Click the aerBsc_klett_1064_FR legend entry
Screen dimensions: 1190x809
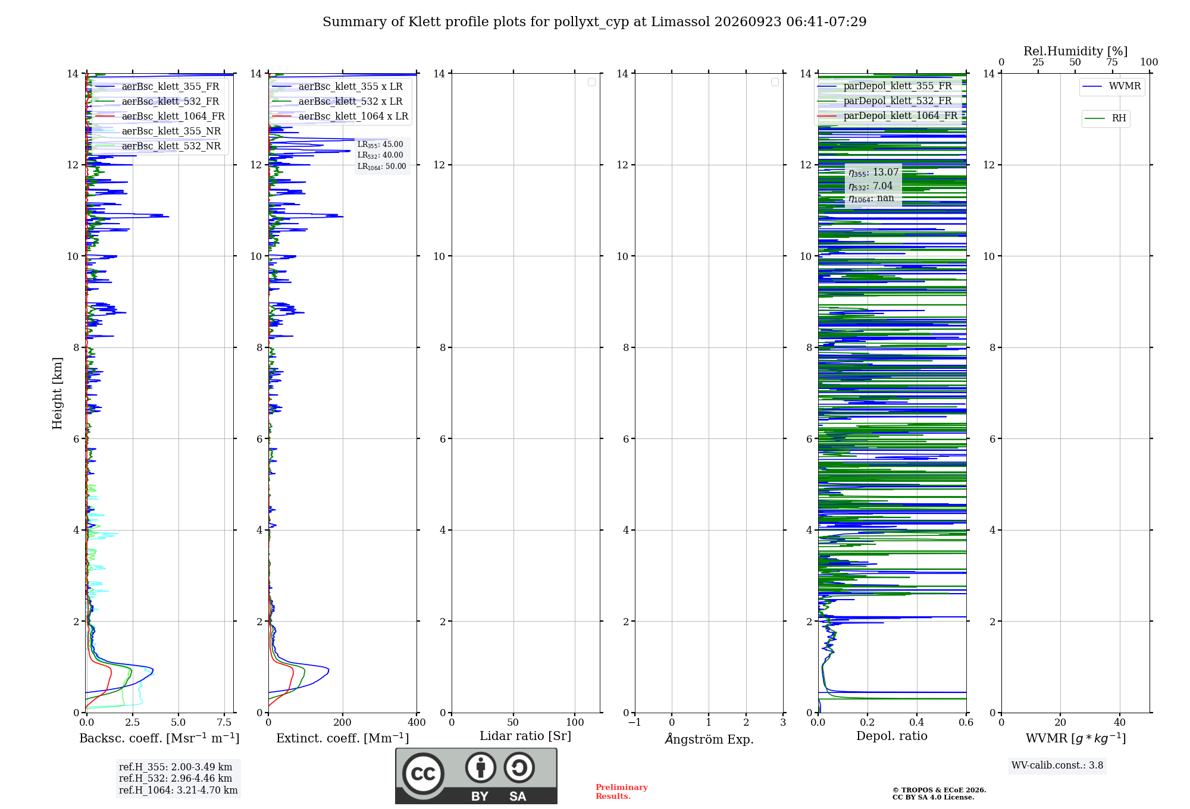point(160,116)
